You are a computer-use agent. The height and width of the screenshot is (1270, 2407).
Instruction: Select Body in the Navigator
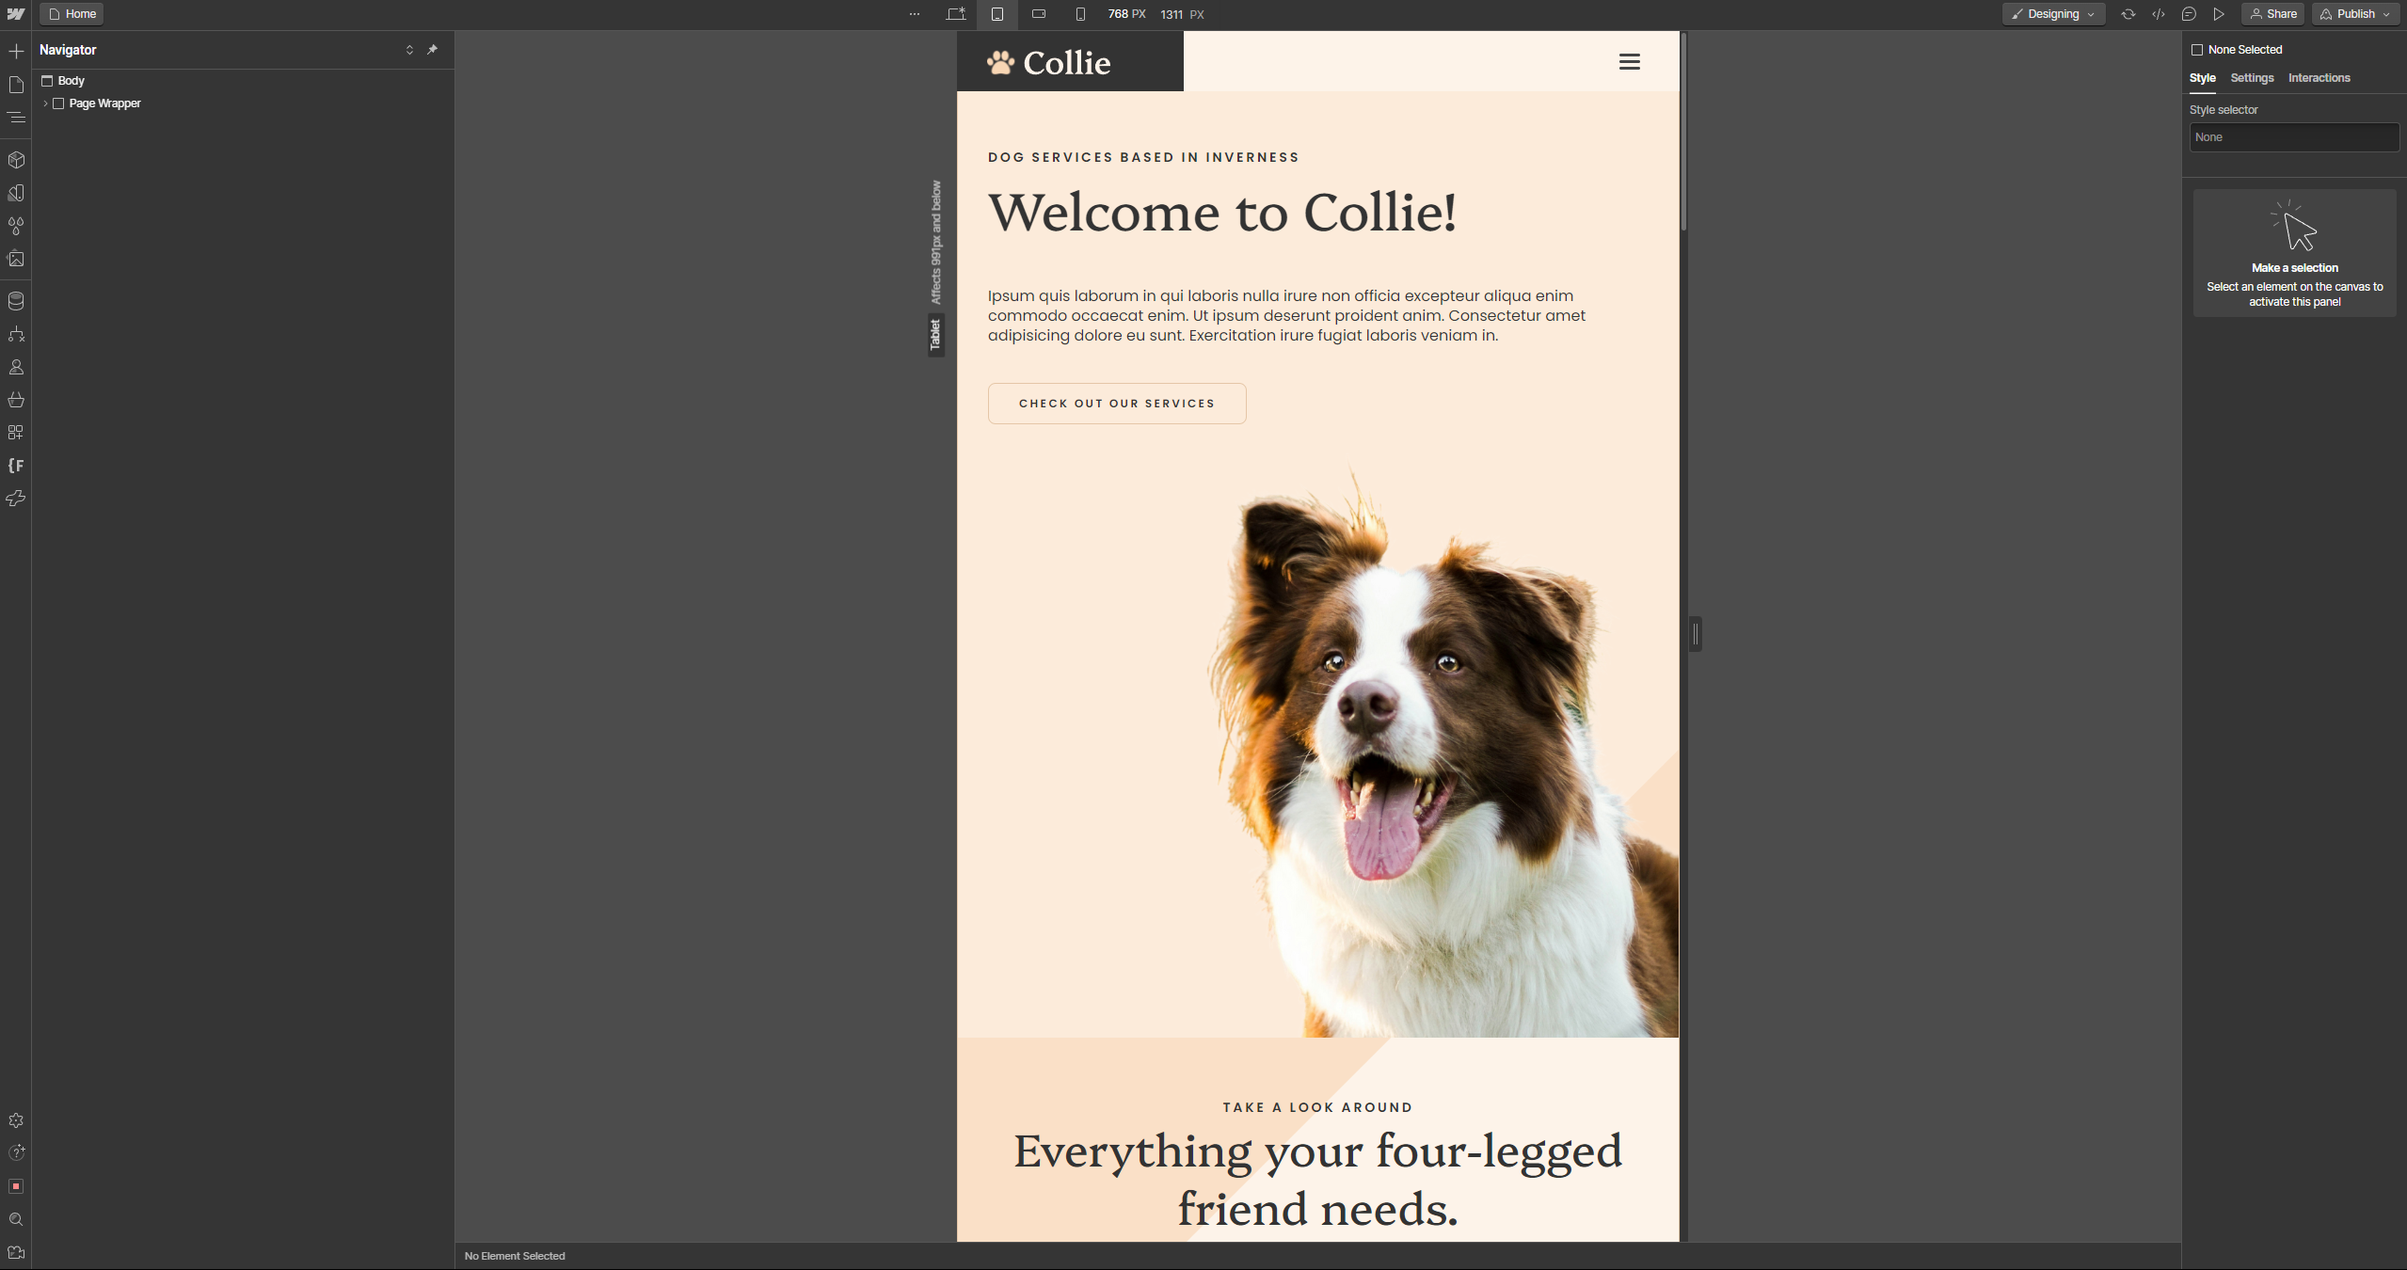(x=72, y=81)
